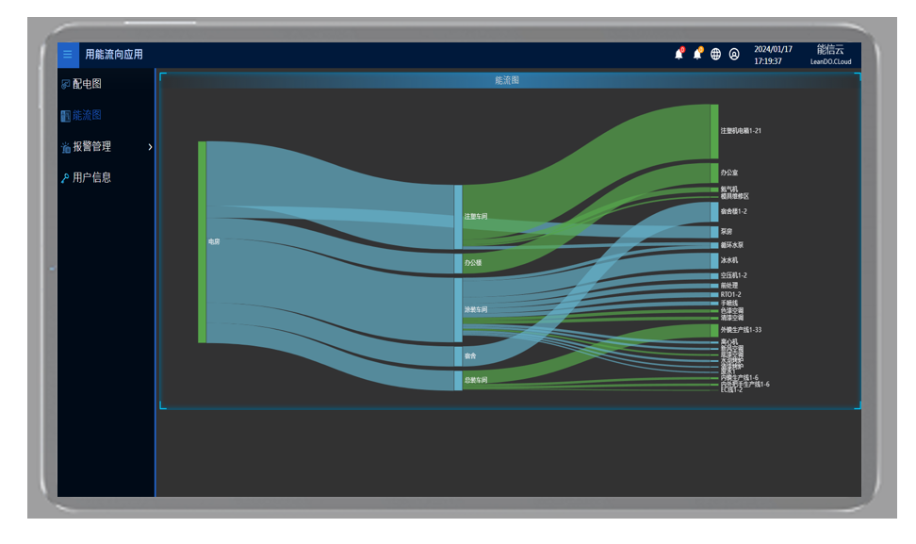The image size is (916, 544).
Task: Click the bell icon with the red badge
Action: point(679,54)
